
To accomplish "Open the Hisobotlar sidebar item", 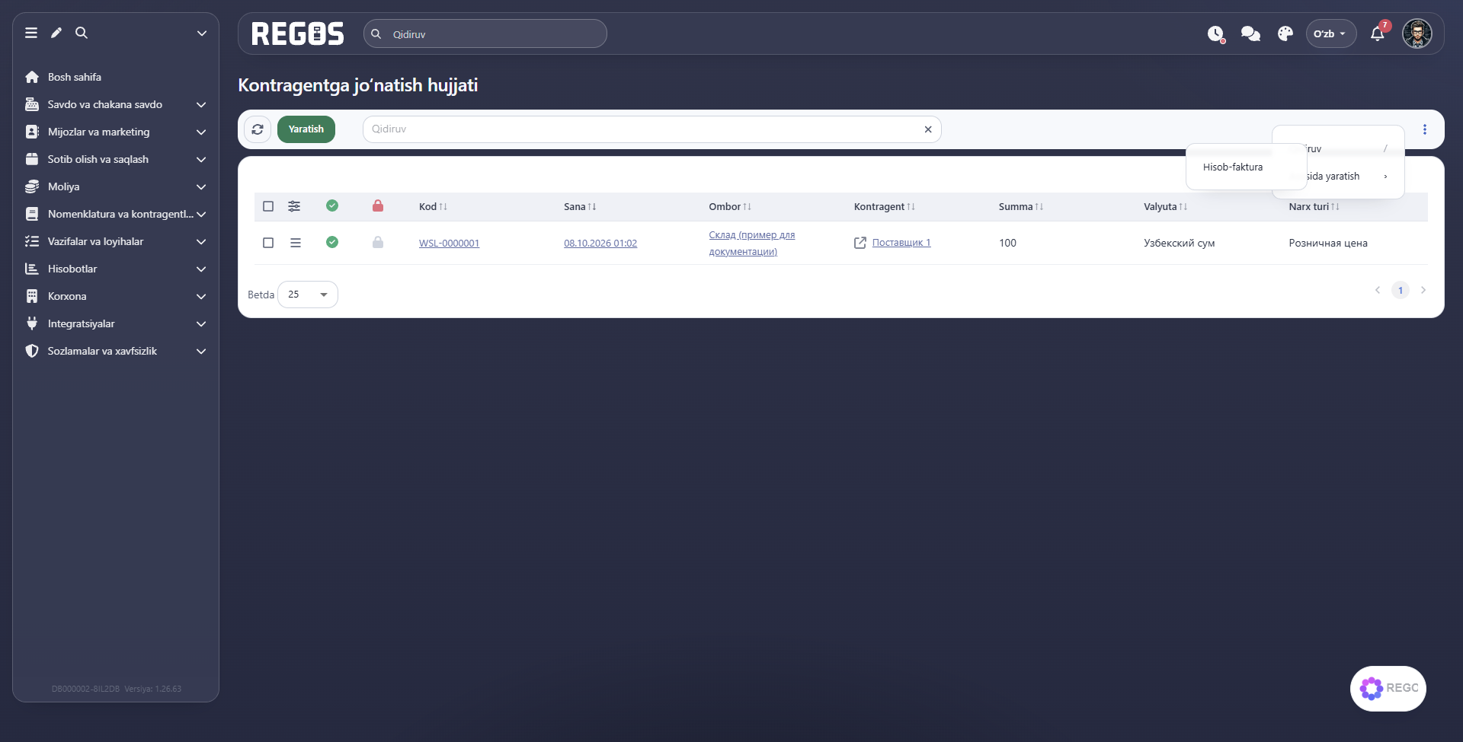I will [116, 269].
